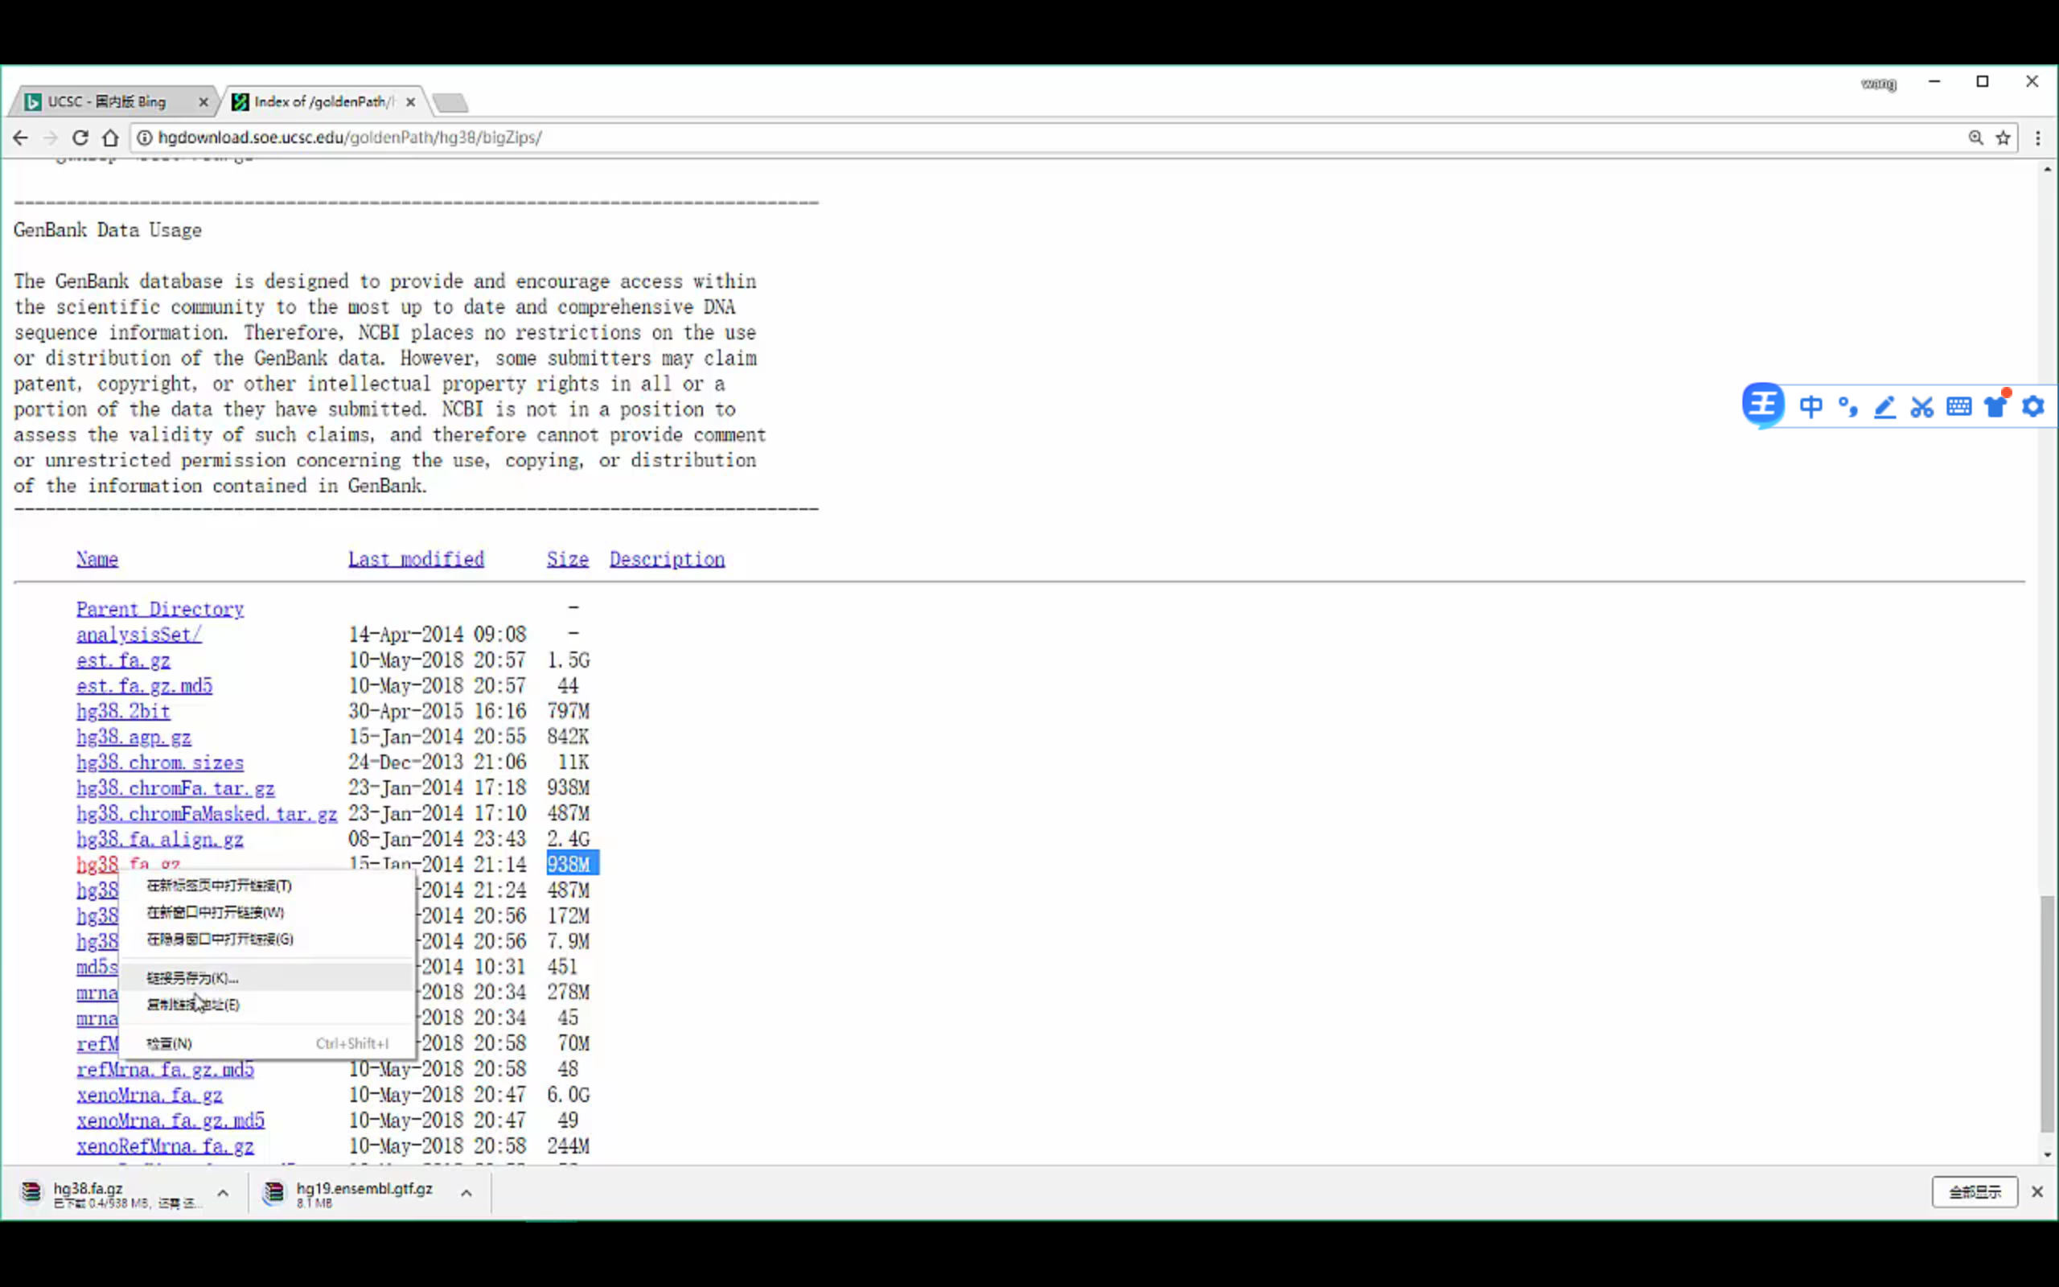Viewport: 2059px width, 1287px height.
Task: Bookmark this page with the star icon
Action: point(2004,137)
